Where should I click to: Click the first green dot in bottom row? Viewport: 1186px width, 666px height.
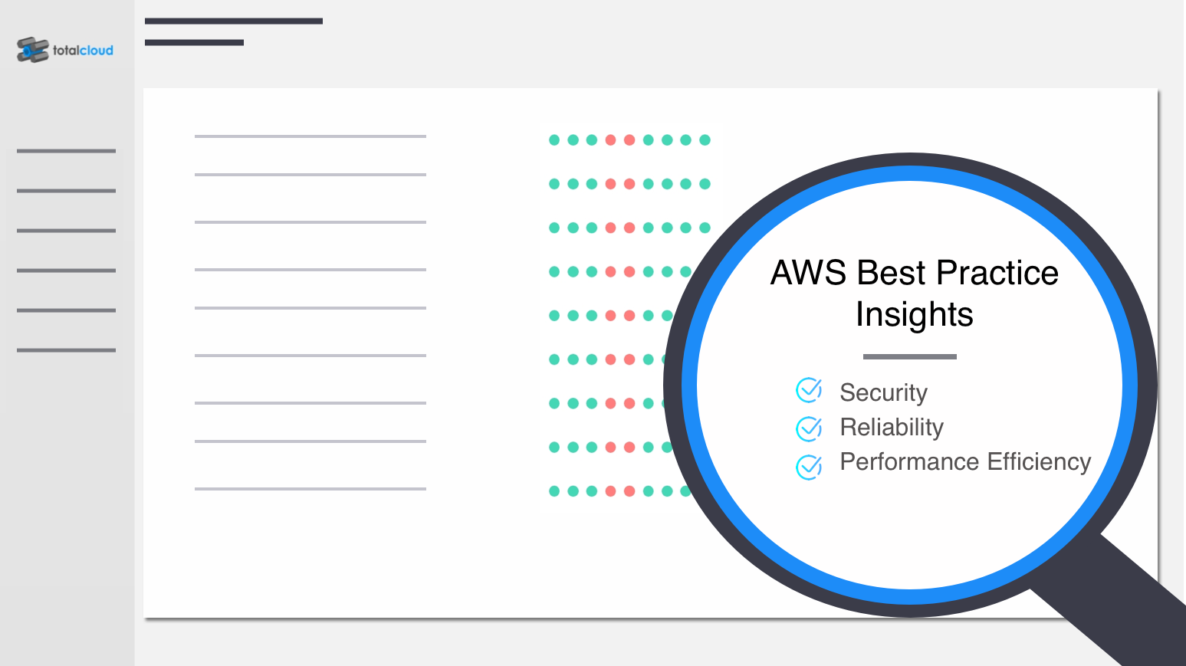[554, 491]
